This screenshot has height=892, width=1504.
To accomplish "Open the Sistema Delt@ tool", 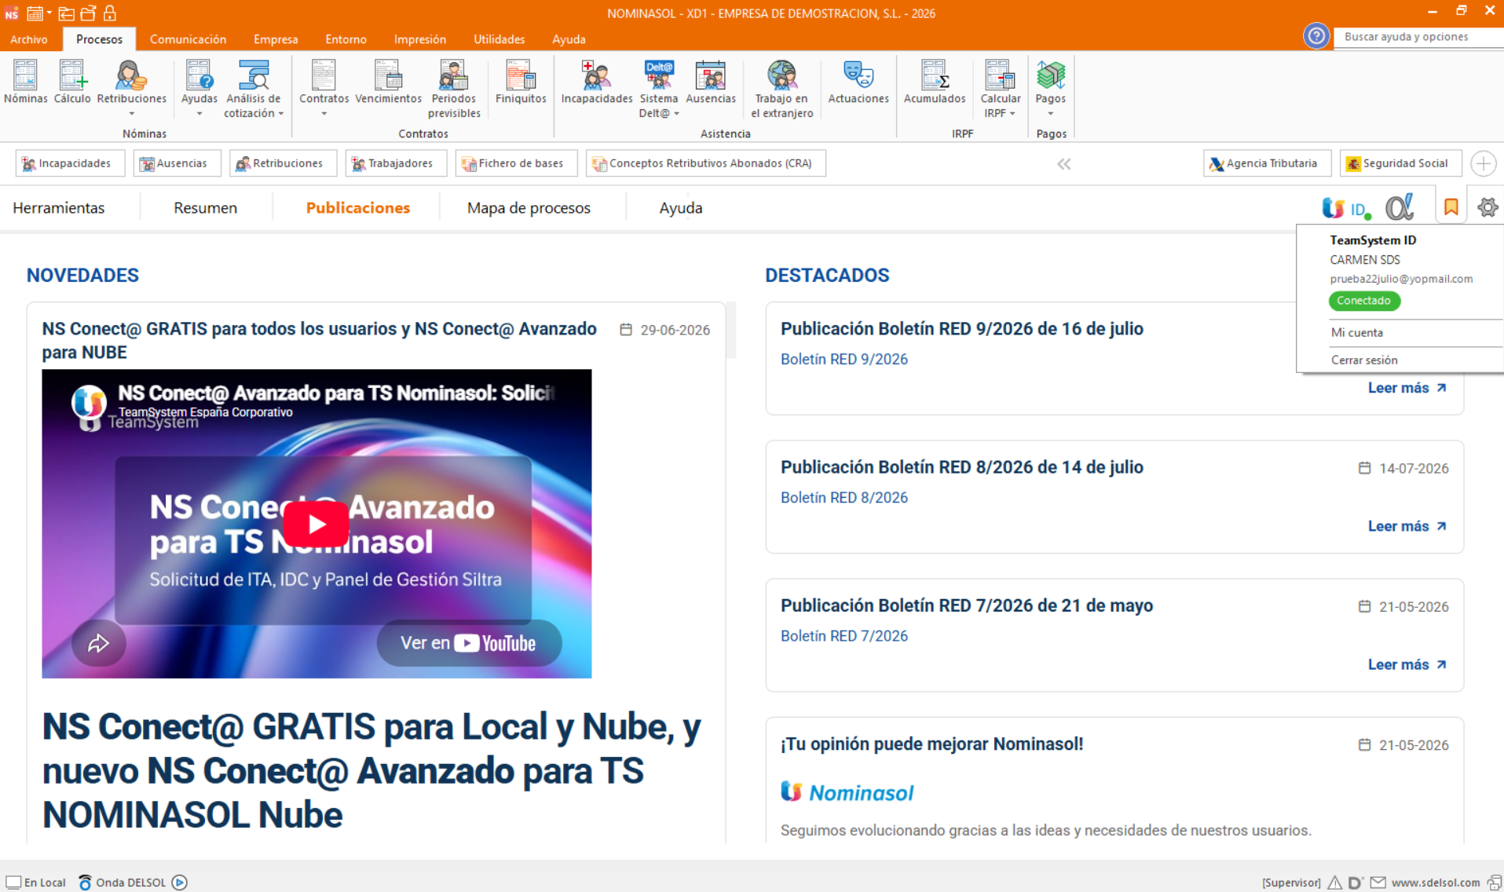I will click(x=658, y=89).
